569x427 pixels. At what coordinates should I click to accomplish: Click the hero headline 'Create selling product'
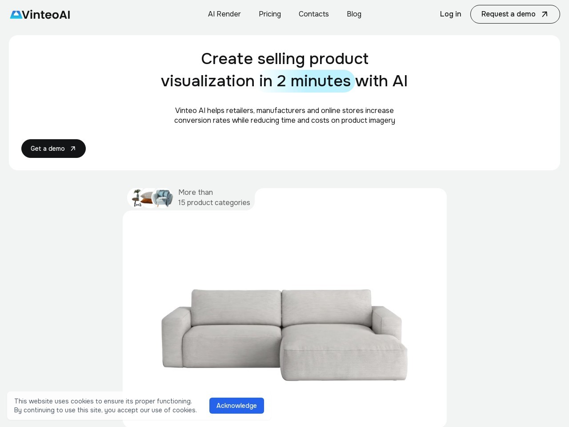click(284, 59)
